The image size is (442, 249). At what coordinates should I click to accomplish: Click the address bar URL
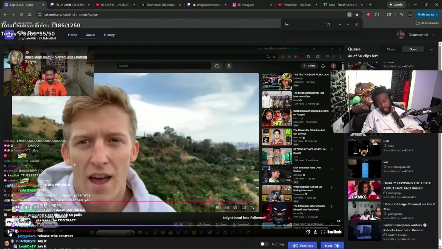71,15
